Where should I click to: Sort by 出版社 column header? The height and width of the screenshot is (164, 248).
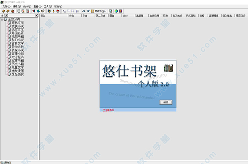click(x=142, y=16)
